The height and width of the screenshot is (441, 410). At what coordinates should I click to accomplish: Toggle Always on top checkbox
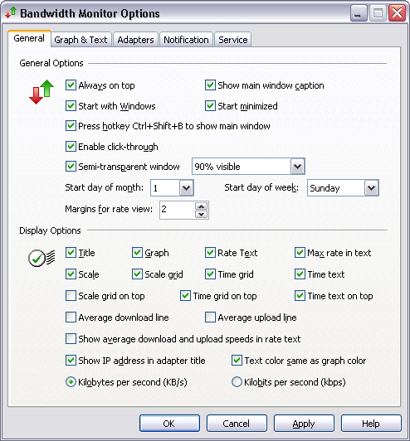(71, 85)
